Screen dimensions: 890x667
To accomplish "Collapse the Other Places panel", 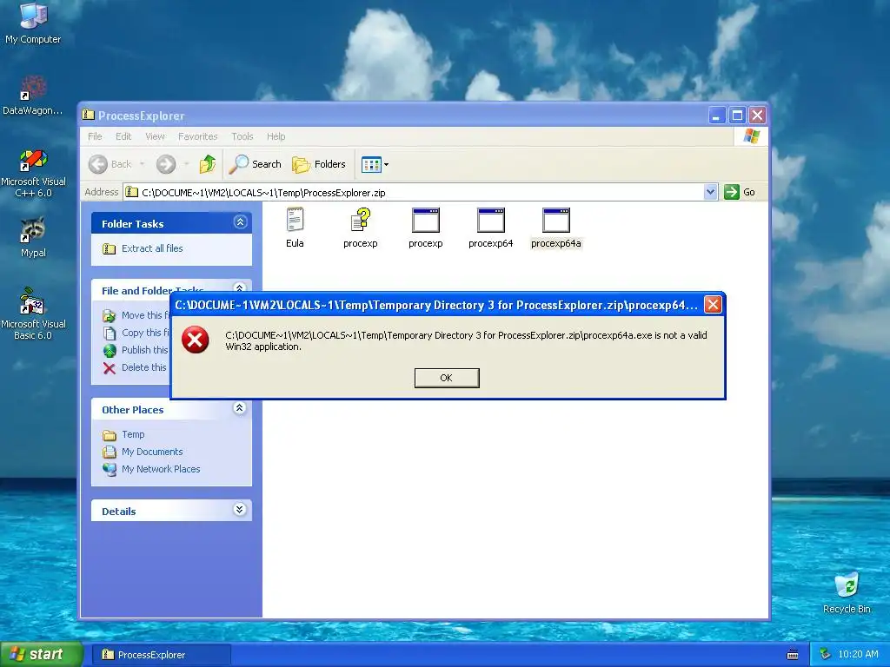I will [x=240, y=408].
